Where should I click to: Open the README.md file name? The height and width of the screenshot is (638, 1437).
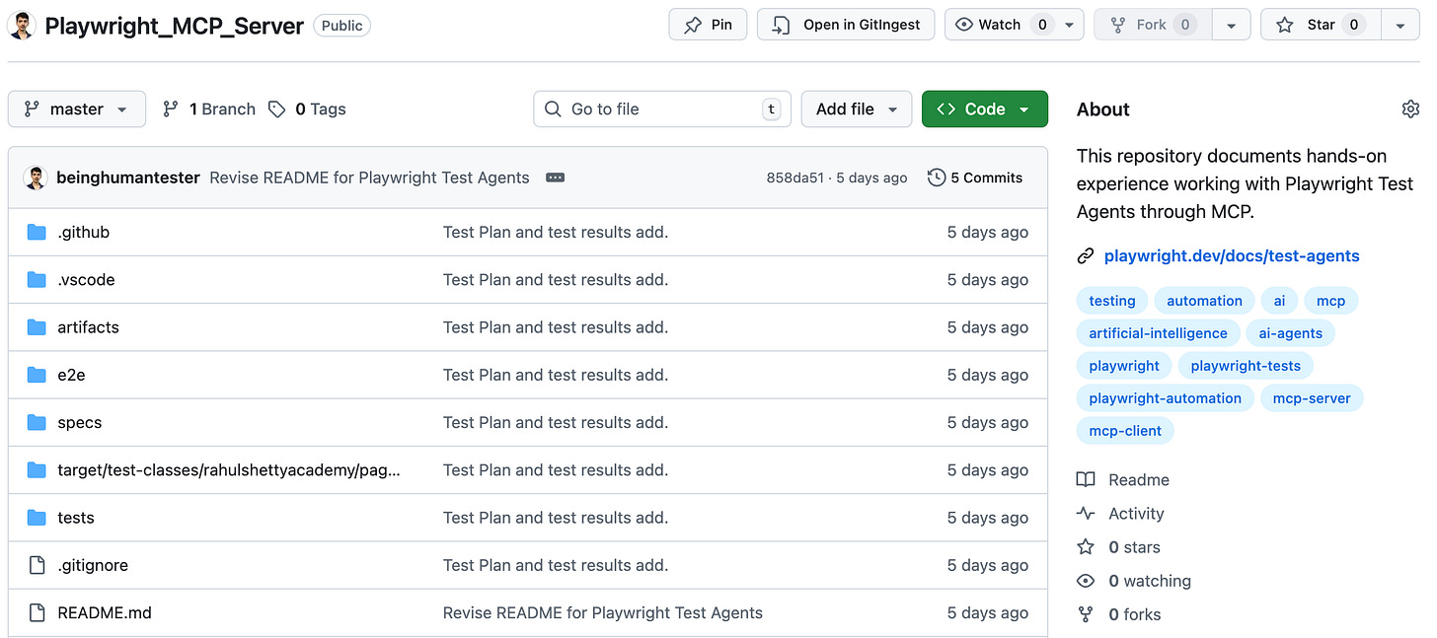coord(105,612)
